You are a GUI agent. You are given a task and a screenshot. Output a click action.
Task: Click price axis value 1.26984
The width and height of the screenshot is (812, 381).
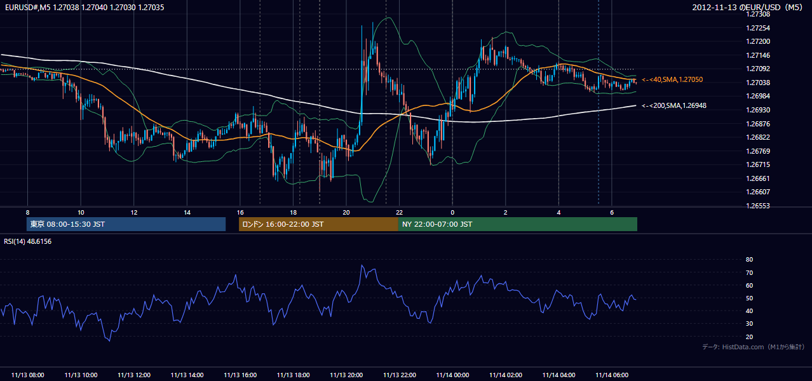[757, 96]
